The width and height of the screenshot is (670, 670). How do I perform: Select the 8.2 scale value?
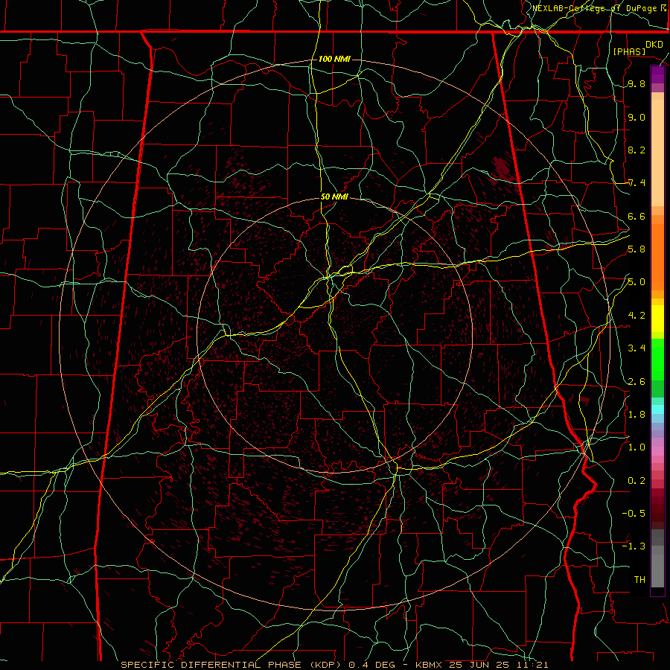[636, 150]
